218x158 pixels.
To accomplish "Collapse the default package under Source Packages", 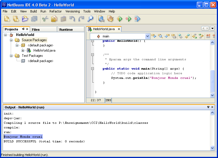I will [17, 45].
